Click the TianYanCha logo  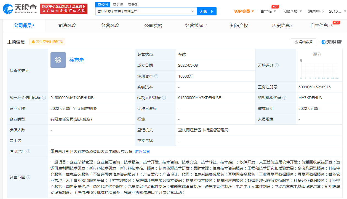point(20,9)
